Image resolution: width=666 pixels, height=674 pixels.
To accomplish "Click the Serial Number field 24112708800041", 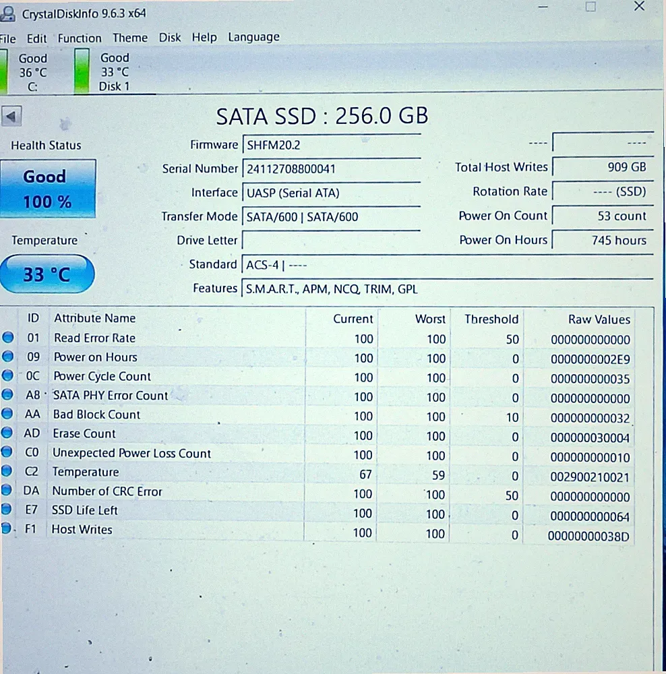I will coord(331,168).
